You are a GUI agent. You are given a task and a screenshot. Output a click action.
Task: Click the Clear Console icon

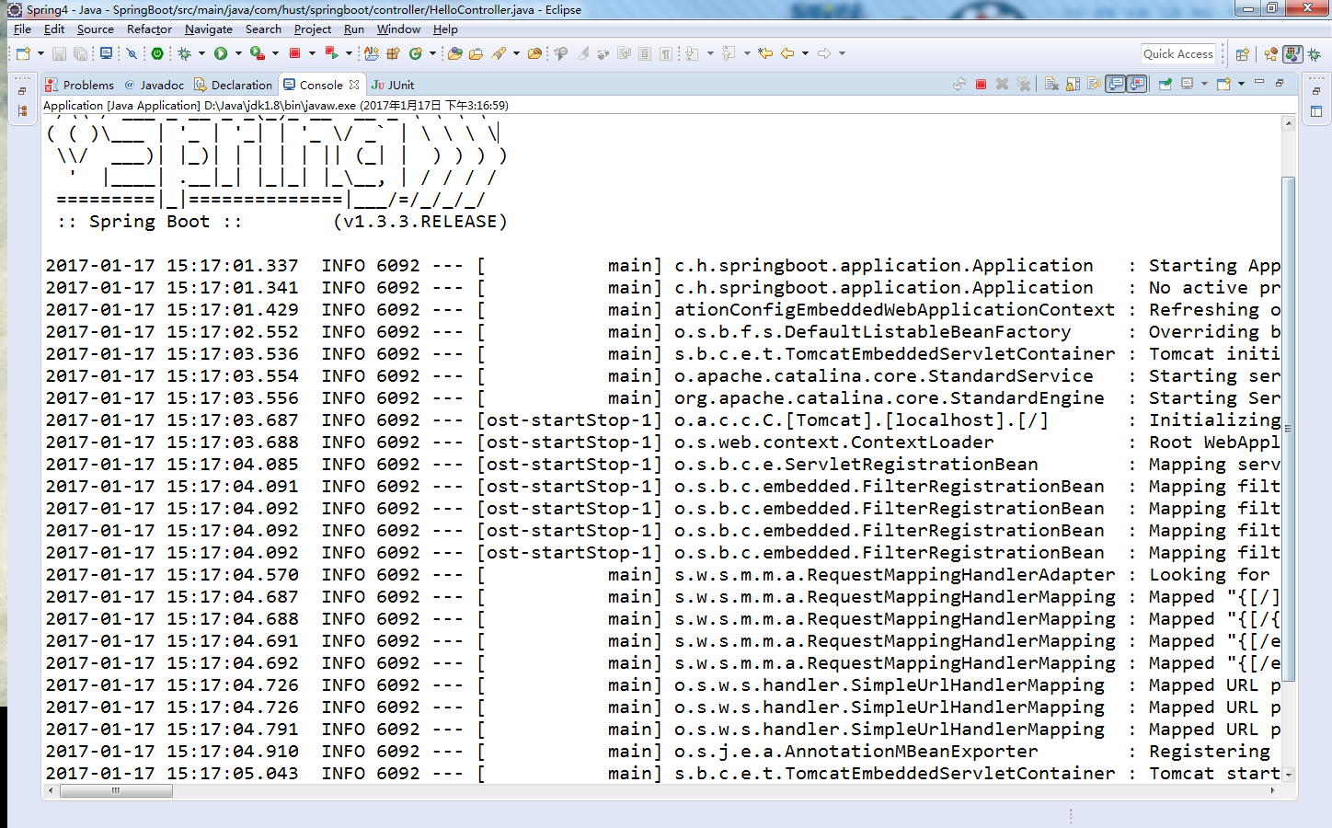coord(1051,85)
